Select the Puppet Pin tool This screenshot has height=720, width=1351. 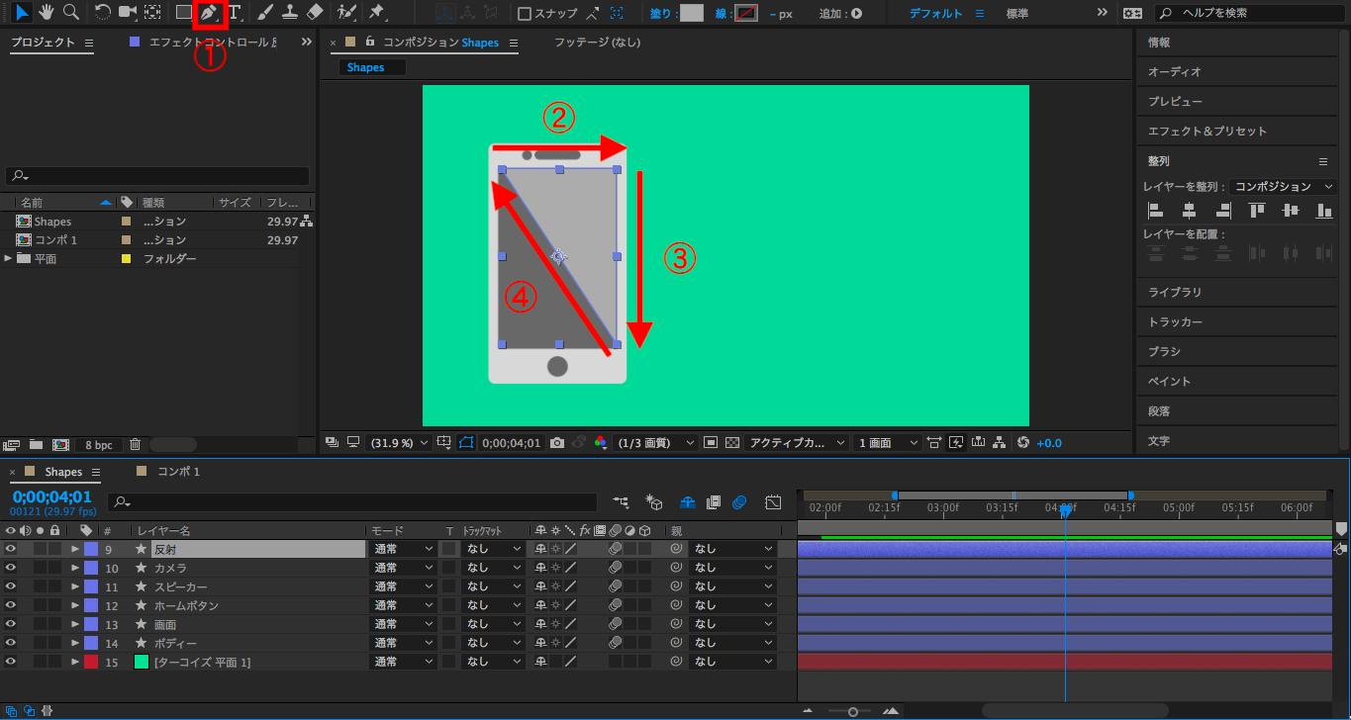376,13
